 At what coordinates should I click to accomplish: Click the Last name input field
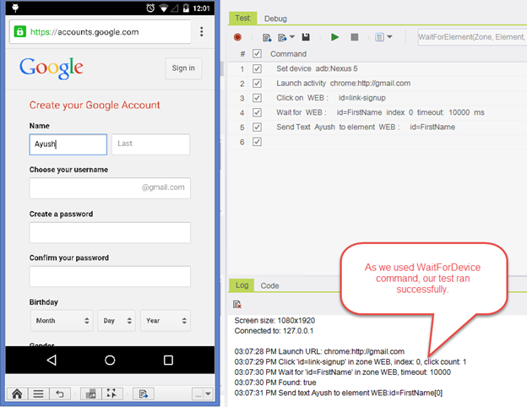click(151, 144)
